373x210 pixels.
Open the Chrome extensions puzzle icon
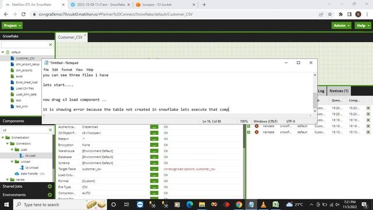(340, 14)
